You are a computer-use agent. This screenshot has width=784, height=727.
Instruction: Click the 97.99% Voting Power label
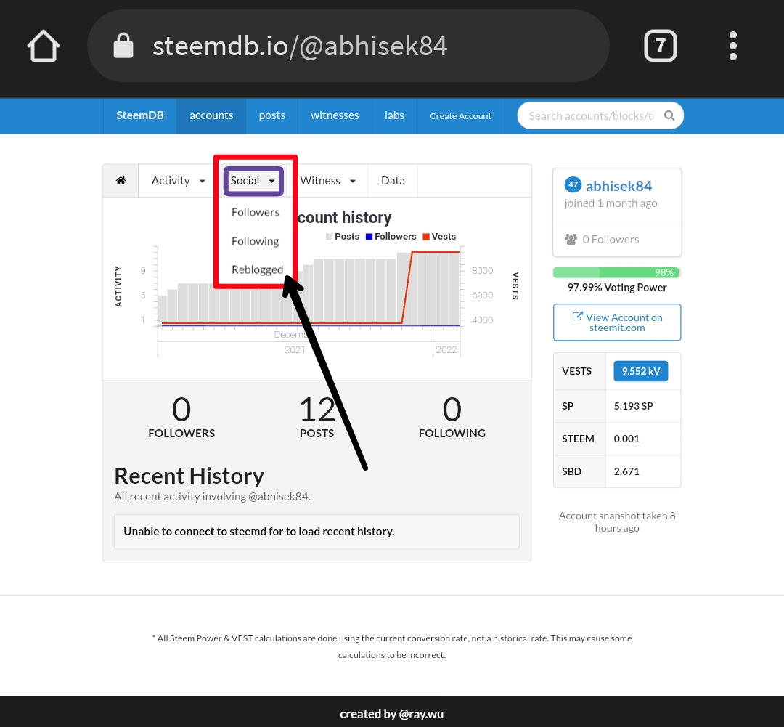tap(617, 287)
